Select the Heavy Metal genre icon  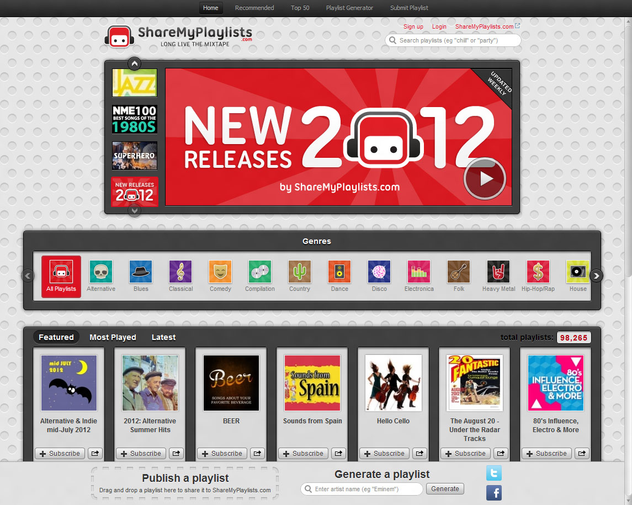498,272
